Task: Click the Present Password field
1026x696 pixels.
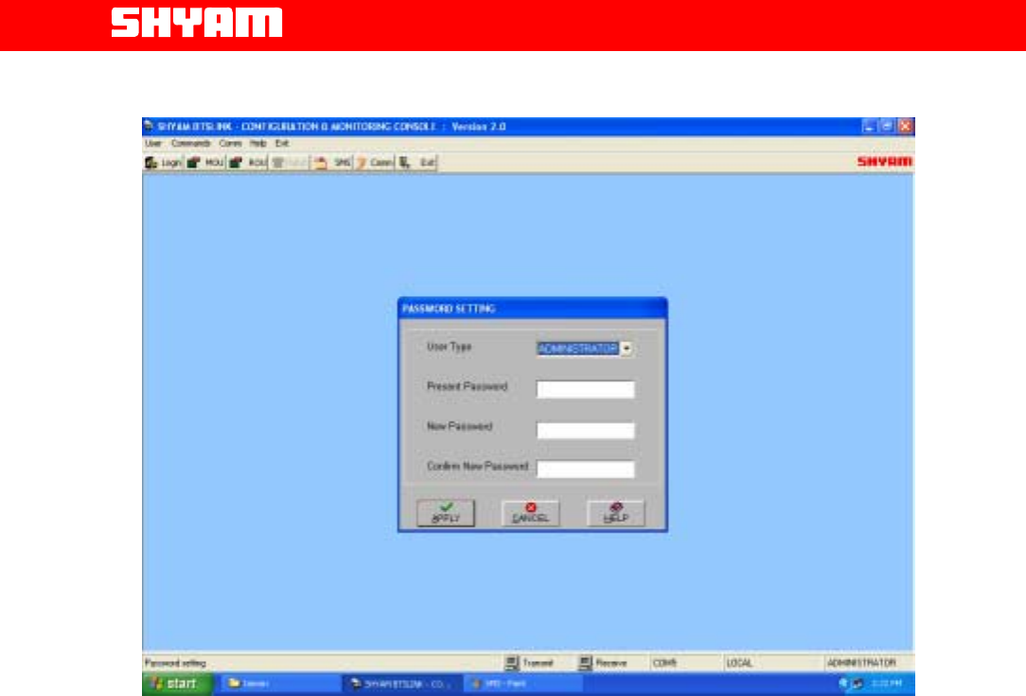Action: click(586, 390)
